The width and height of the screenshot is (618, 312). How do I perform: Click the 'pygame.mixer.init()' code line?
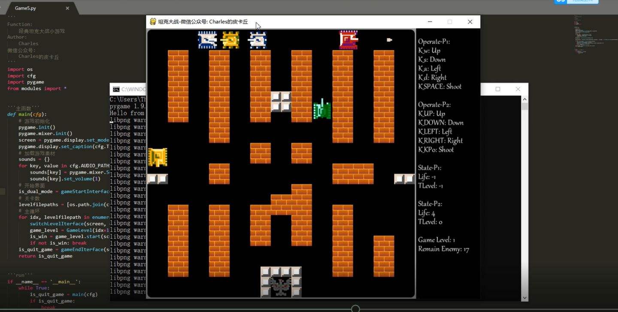(45, 134)
